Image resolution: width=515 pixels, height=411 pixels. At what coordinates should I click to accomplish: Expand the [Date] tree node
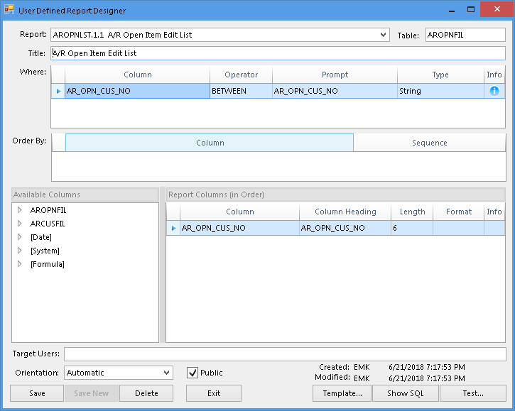tap(20, 237)
